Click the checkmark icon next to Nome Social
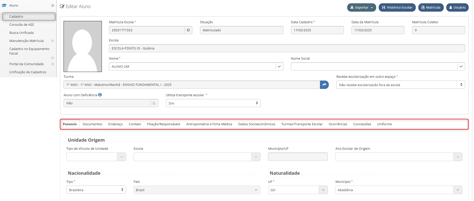474x201 pixels. click(461, 66)
